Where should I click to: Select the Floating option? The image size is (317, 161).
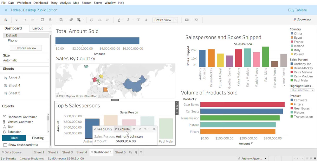click(38, 138)
